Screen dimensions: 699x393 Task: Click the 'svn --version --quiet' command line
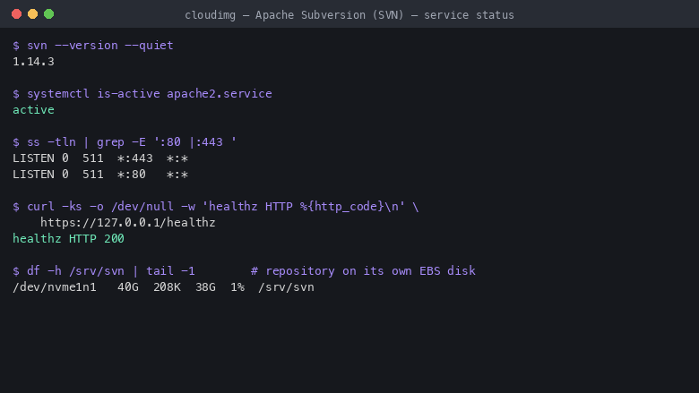click(92, 46)
